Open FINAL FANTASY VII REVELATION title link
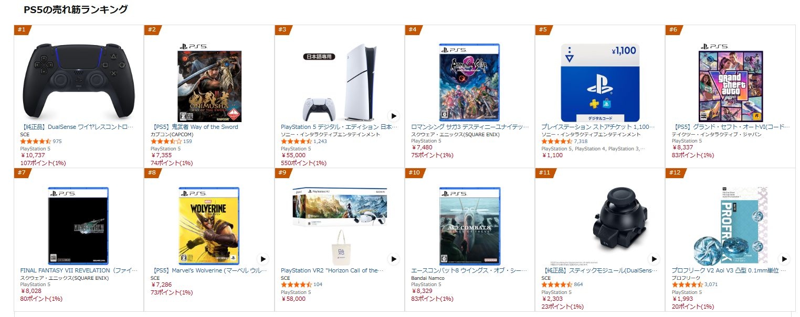Screen dimensions: 800x317 tap(79, 270)
